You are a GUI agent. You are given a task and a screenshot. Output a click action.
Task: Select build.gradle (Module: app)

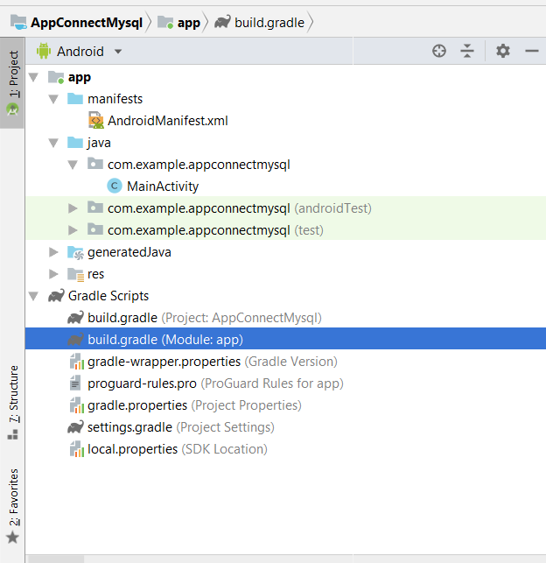285,338
